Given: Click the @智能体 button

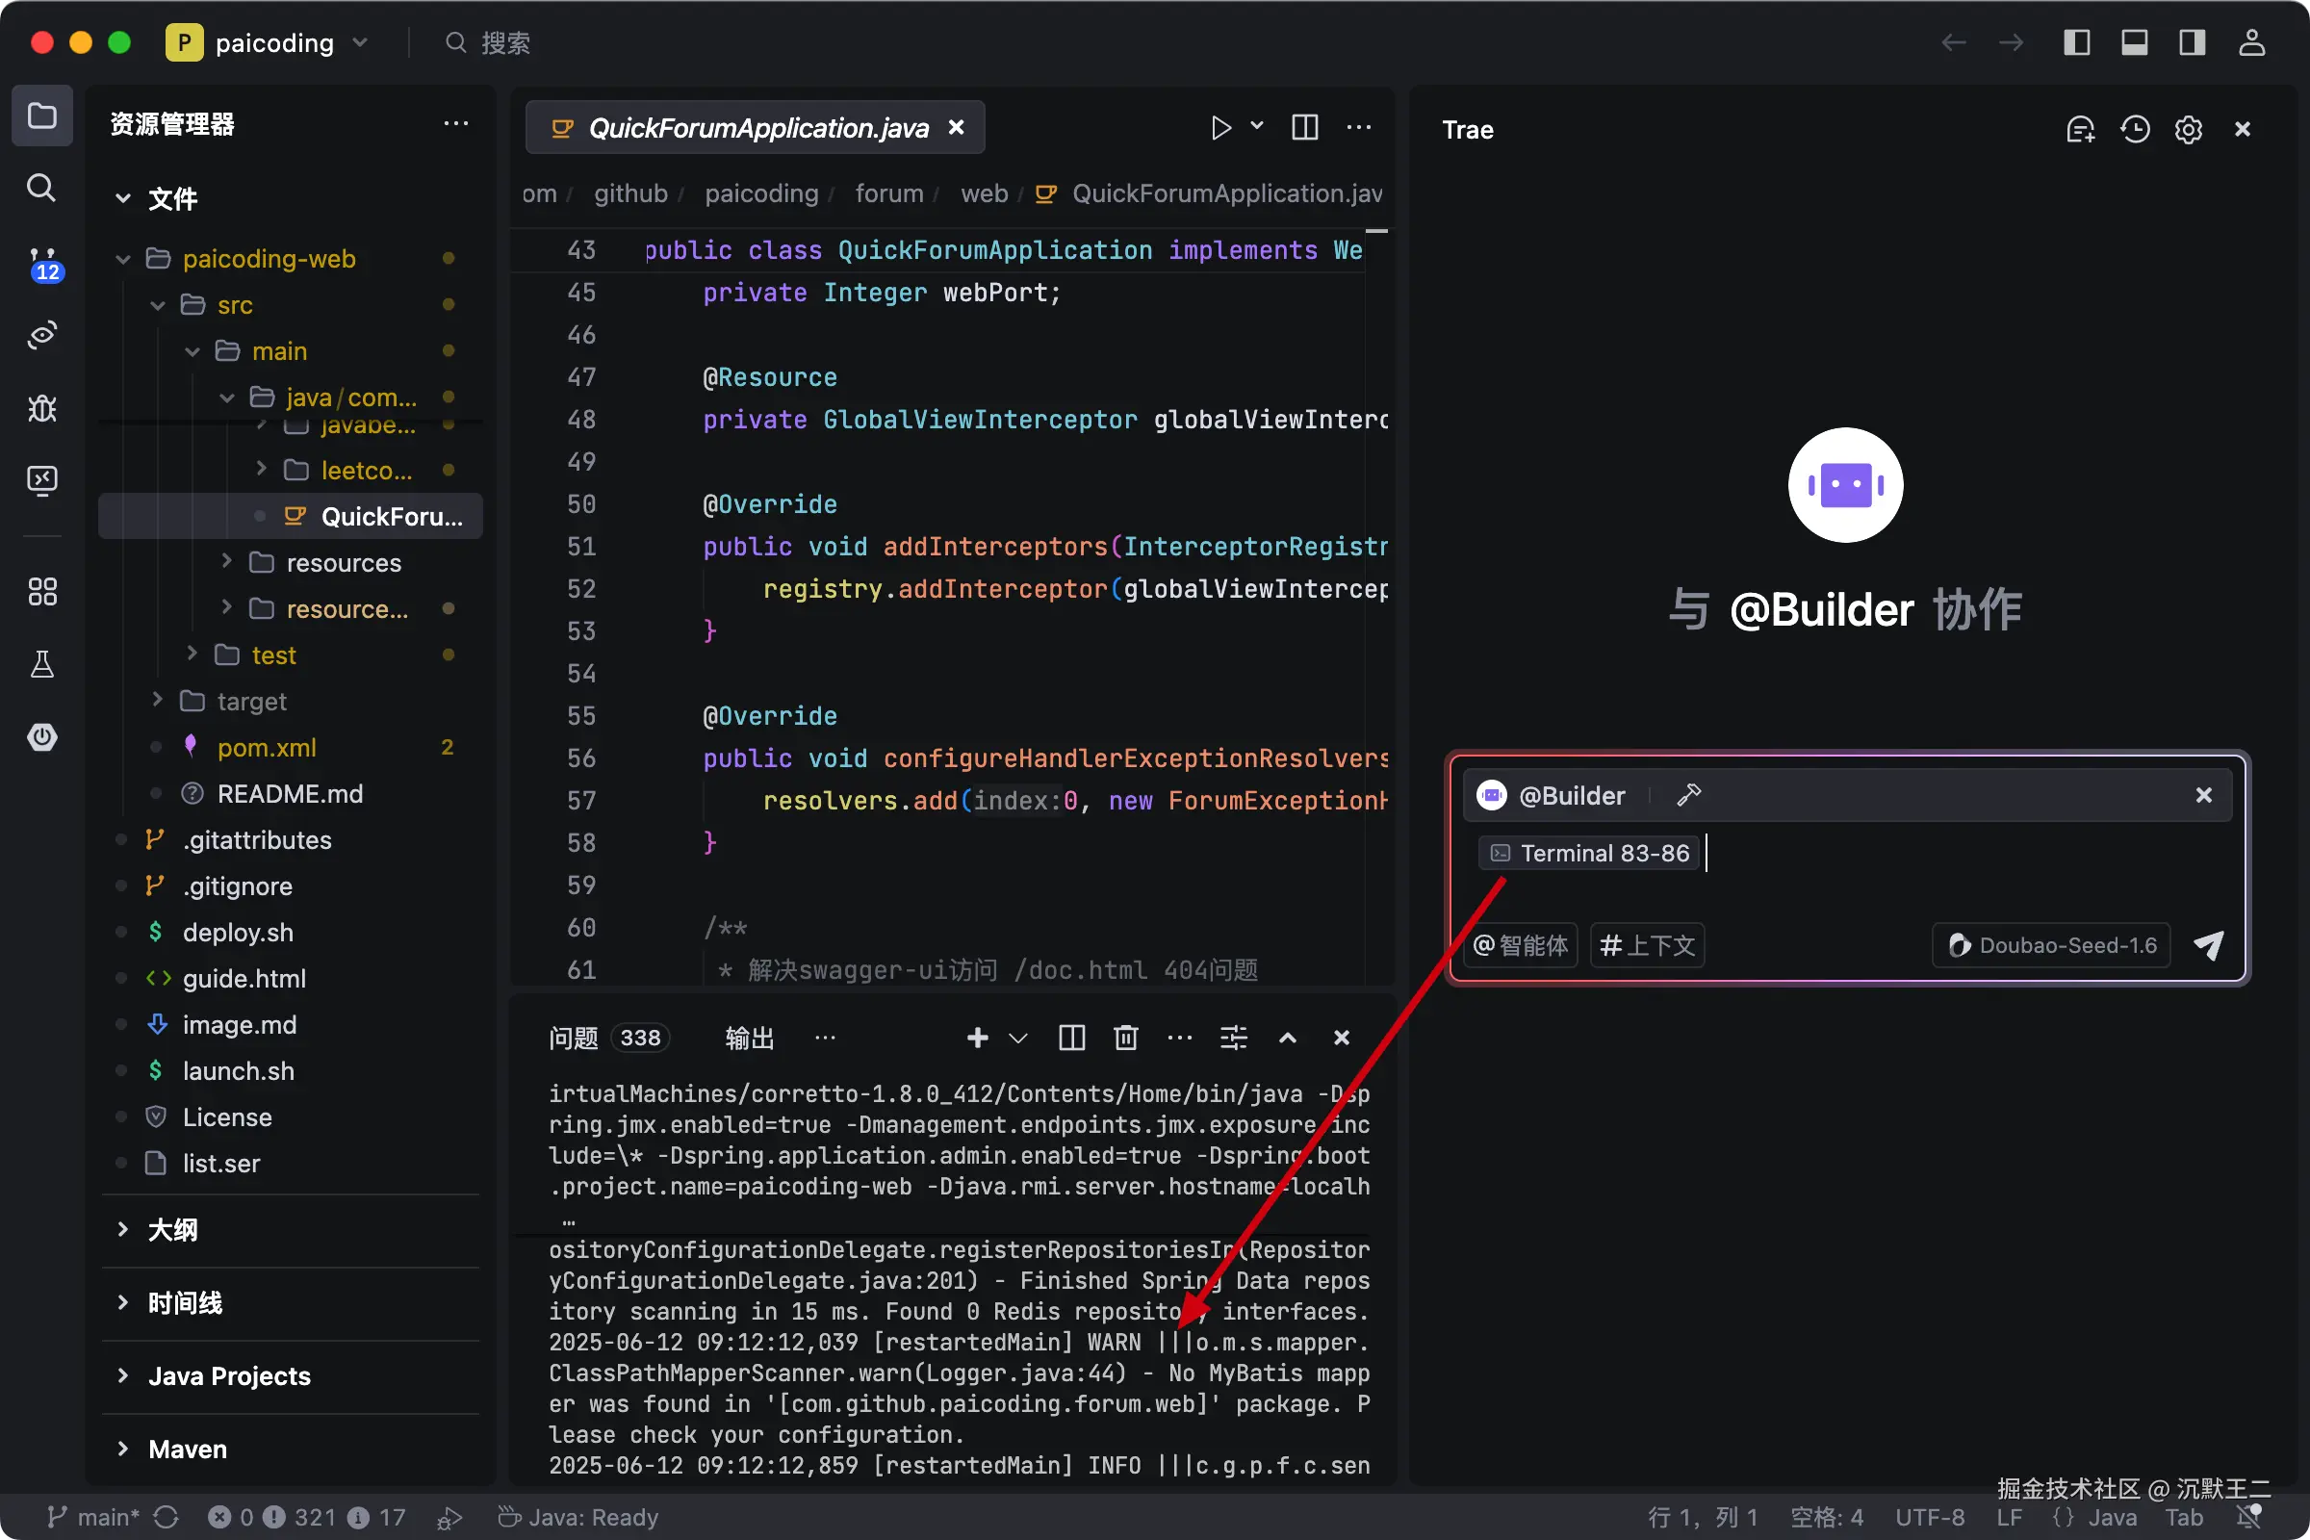Looking at the screenshot, I should click(1521, 945).
